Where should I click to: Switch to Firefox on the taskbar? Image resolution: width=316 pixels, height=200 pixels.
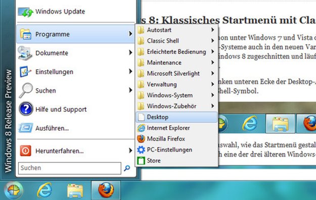click(106, 190)
